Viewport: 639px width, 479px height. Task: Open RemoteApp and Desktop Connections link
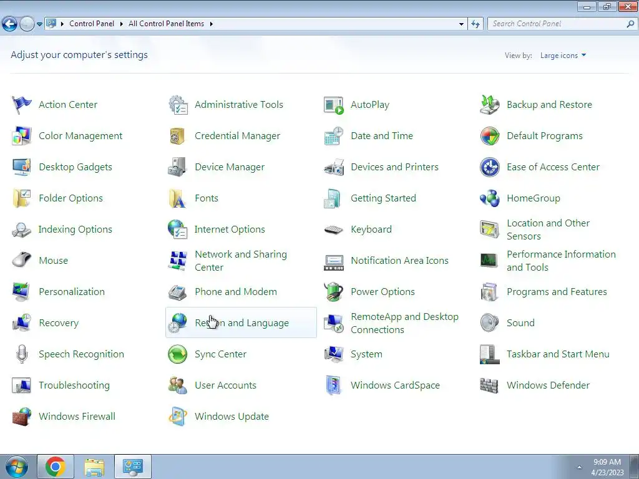pyautogui.click(x=404, y=323)
